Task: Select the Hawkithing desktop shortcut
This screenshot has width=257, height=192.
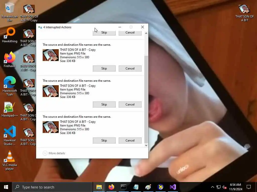Action: pos(10,35)
